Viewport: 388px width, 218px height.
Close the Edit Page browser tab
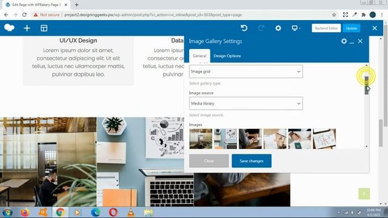click(66, 5)
